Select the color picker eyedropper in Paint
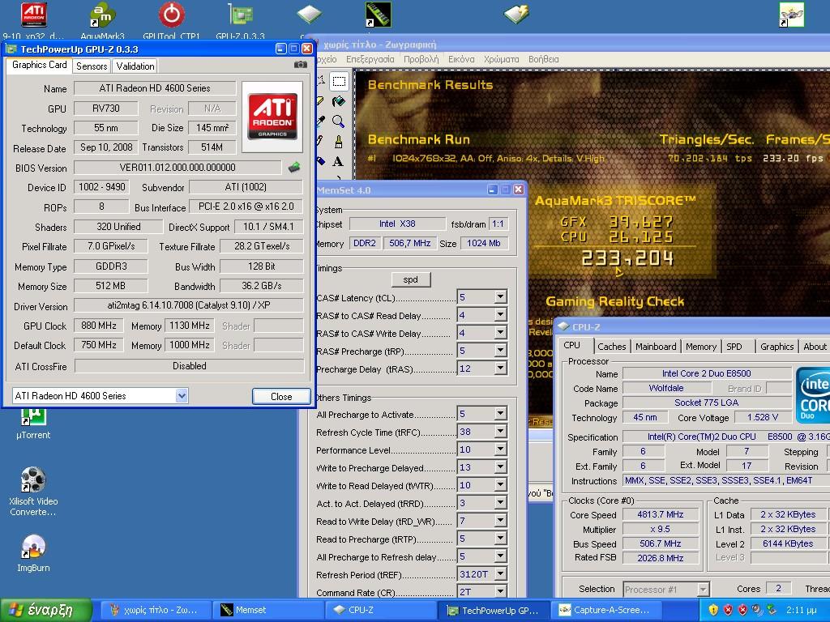The width and height of the screenshot is (830, 622). pos(321,121)
